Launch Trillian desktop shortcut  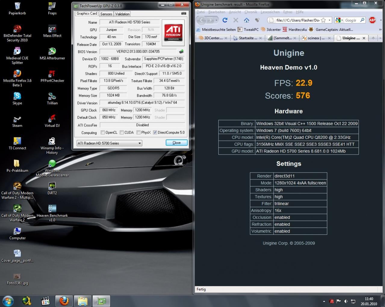click(52, 98)
